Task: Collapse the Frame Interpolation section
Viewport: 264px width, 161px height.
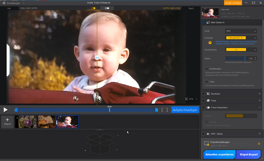Action: pyautogui.click(x=260, y=107)
